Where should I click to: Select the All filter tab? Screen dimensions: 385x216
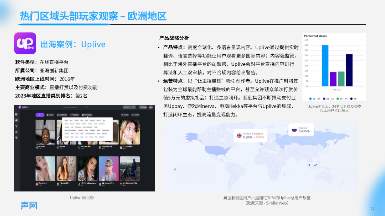pyautogui.click(x=40, y=115)
